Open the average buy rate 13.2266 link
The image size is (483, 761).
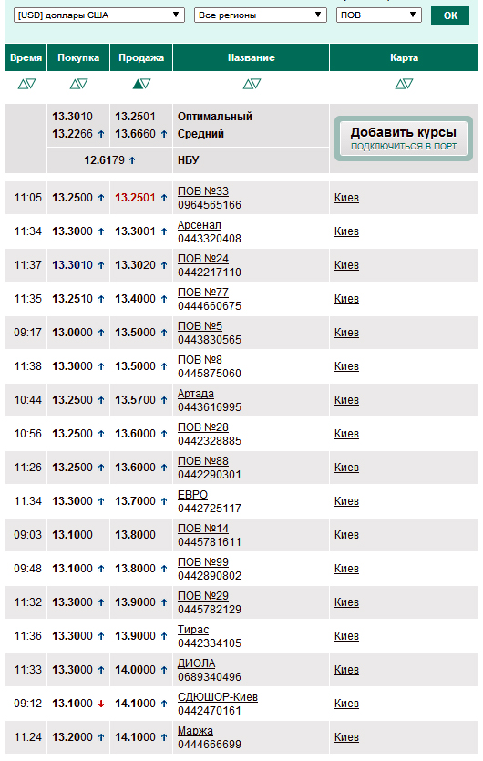pos(73,133)
